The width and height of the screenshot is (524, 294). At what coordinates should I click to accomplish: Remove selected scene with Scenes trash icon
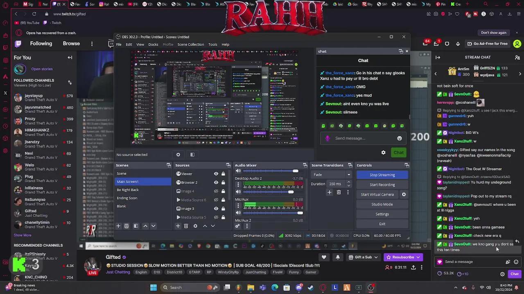(x=126, y=226)
